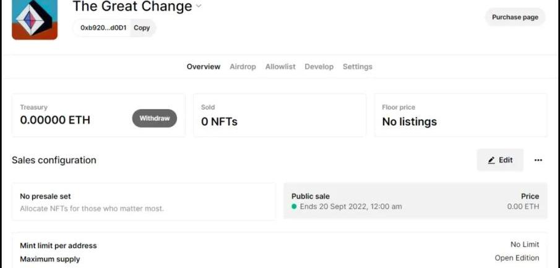
Task: Click the Treasury 0.00000 ETH balance
Action: point(55,120)
